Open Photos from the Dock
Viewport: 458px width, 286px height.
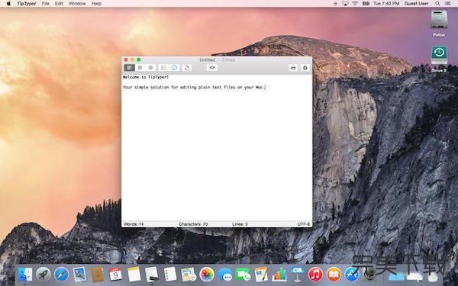click(x=207, y=275)
